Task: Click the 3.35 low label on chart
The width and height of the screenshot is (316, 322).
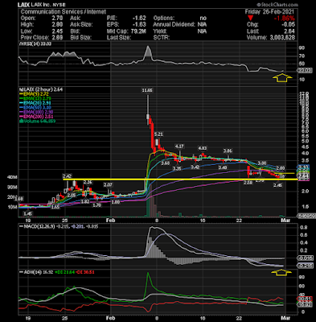Action: [177, 168]
